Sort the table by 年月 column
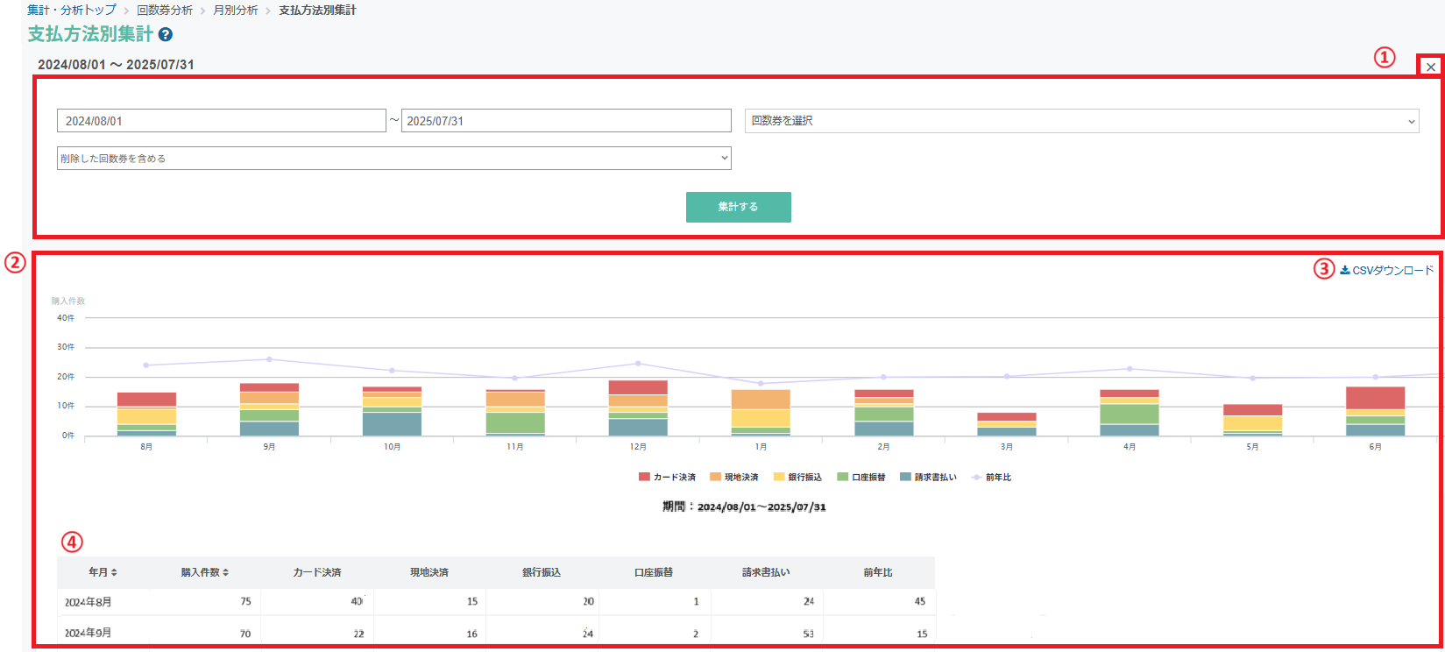 click(x=103, y=572)
